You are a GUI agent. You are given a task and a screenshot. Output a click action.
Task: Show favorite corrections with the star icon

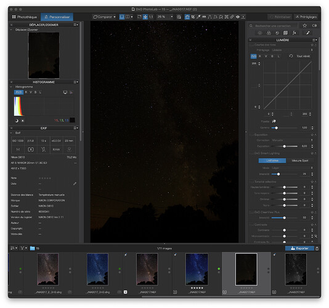[304, 26]
